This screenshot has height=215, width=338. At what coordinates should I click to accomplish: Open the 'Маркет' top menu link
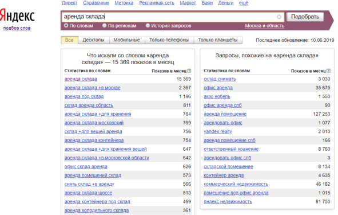(188, 3)
